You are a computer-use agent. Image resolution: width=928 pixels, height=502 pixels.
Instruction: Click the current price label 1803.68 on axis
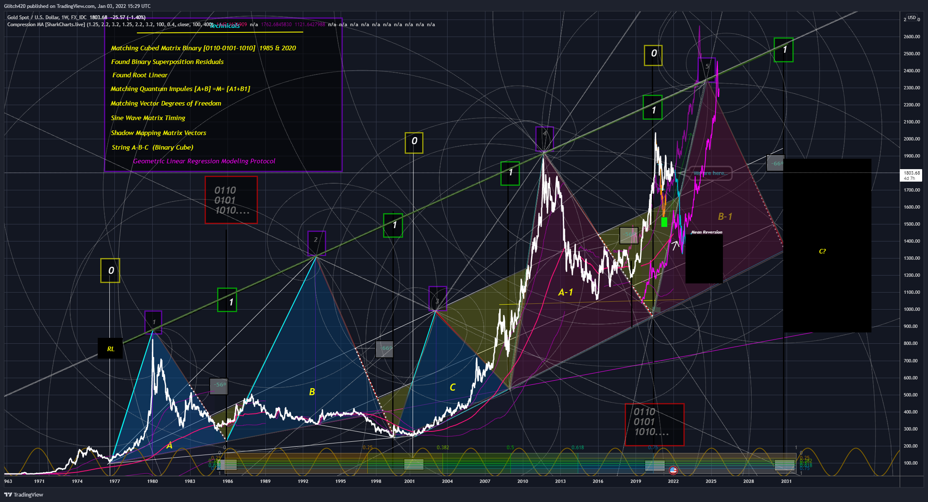coord(911,175)
